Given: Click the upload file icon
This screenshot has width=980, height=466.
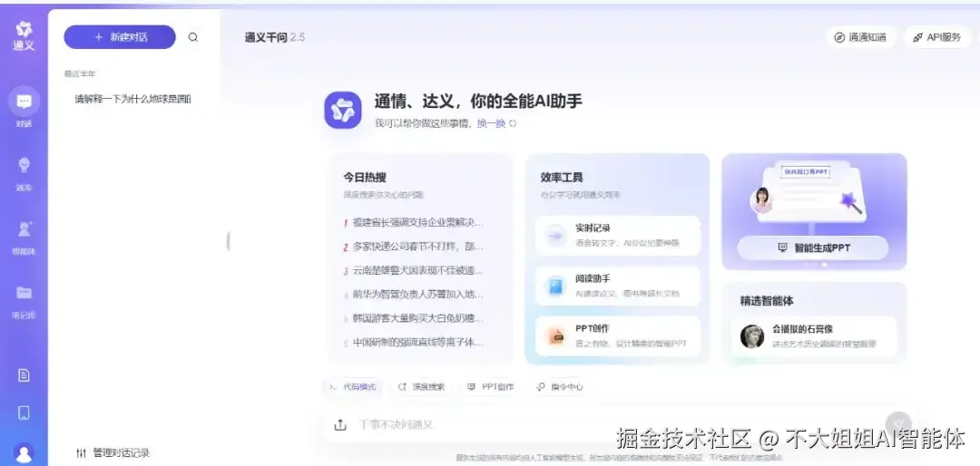Looking at the screenshot, I should point(340,425).
